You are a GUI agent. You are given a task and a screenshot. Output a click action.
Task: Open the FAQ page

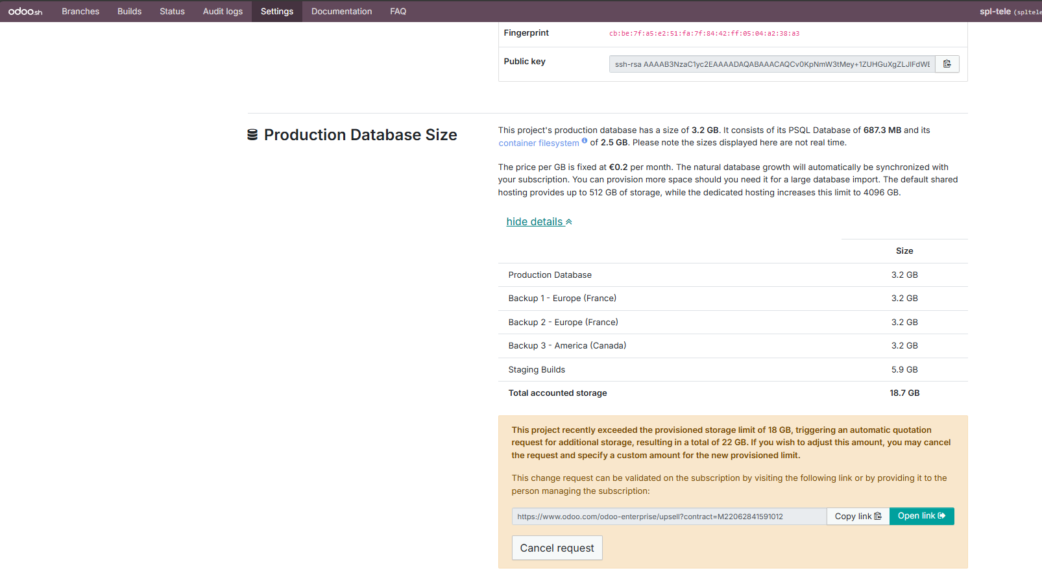pyautogui.click(x=398, y=11)
